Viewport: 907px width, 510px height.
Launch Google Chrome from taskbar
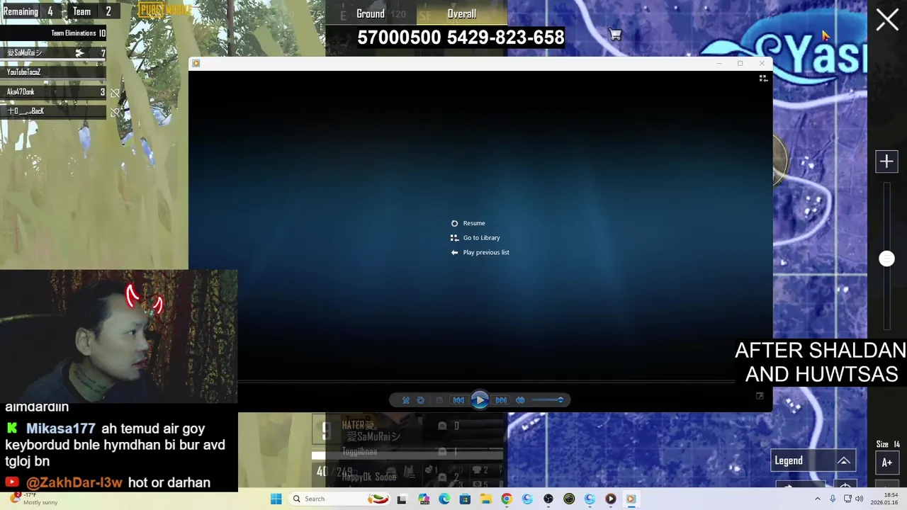coord(506,499)
